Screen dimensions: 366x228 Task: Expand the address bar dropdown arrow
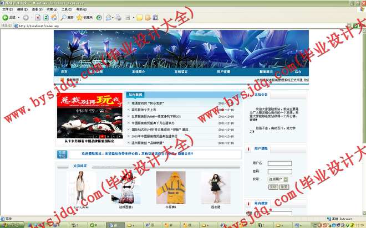(349, 25)
